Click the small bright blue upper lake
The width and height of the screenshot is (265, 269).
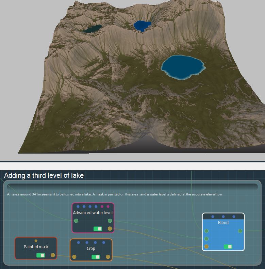coord(142,26)
